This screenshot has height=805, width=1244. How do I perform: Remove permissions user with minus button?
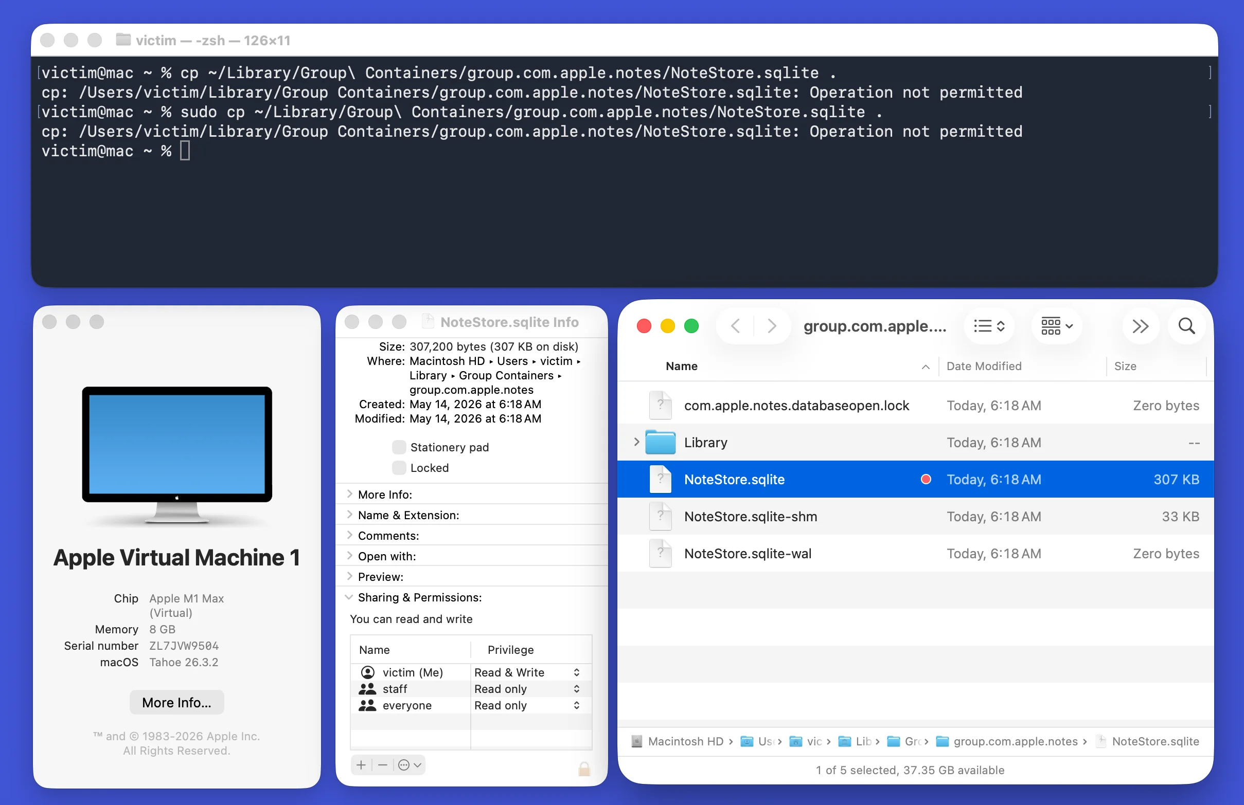coord(383,765)
